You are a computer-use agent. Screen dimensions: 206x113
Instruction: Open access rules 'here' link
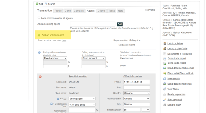(x=64, y=40)
